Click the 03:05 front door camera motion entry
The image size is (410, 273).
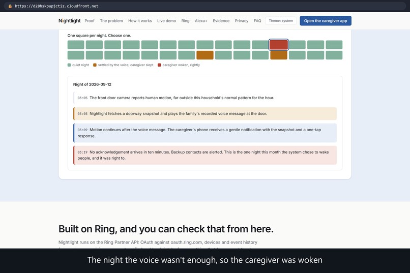[205, 98]
